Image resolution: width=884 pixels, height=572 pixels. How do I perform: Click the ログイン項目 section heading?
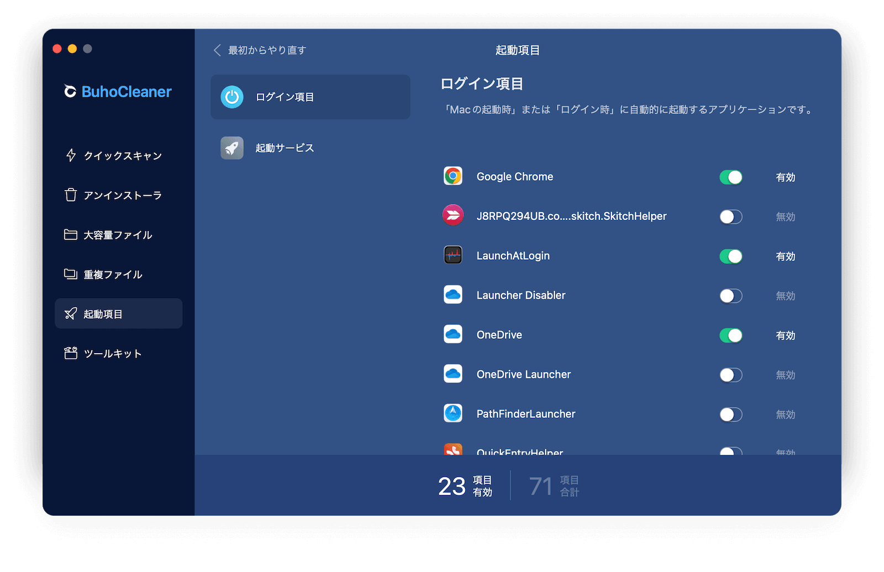[x=482, y=84]
